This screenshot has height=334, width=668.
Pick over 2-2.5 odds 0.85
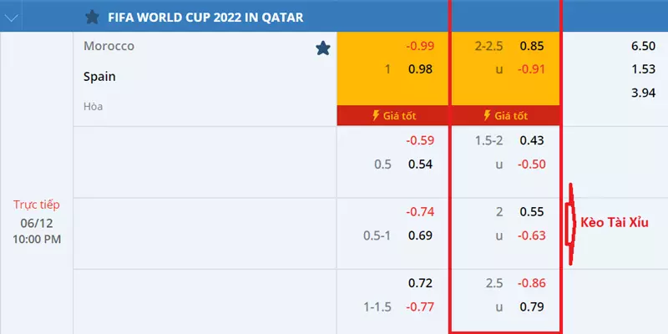[532, 46]
